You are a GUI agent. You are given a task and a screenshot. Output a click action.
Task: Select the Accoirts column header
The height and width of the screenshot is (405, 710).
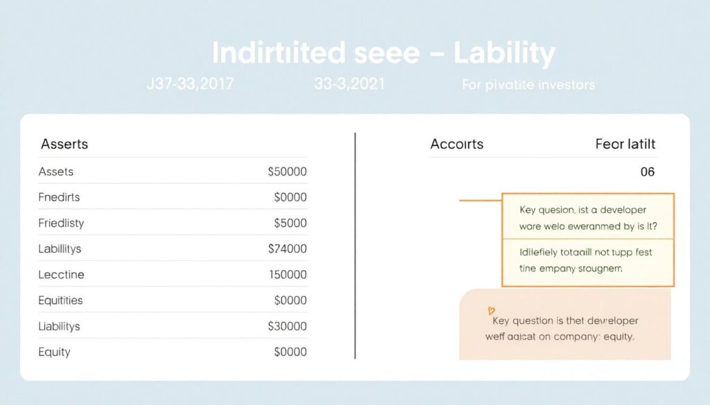point(457,145)
